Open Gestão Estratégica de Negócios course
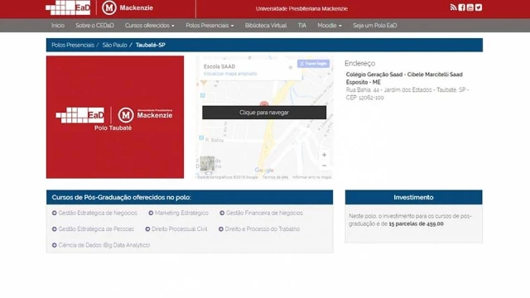 98,213
